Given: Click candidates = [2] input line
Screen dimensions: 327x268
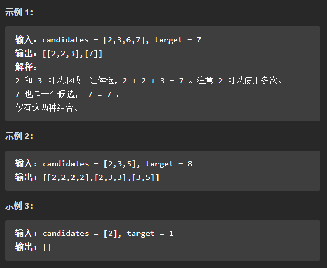Looking at the screenshot, I should coord(94,233).
